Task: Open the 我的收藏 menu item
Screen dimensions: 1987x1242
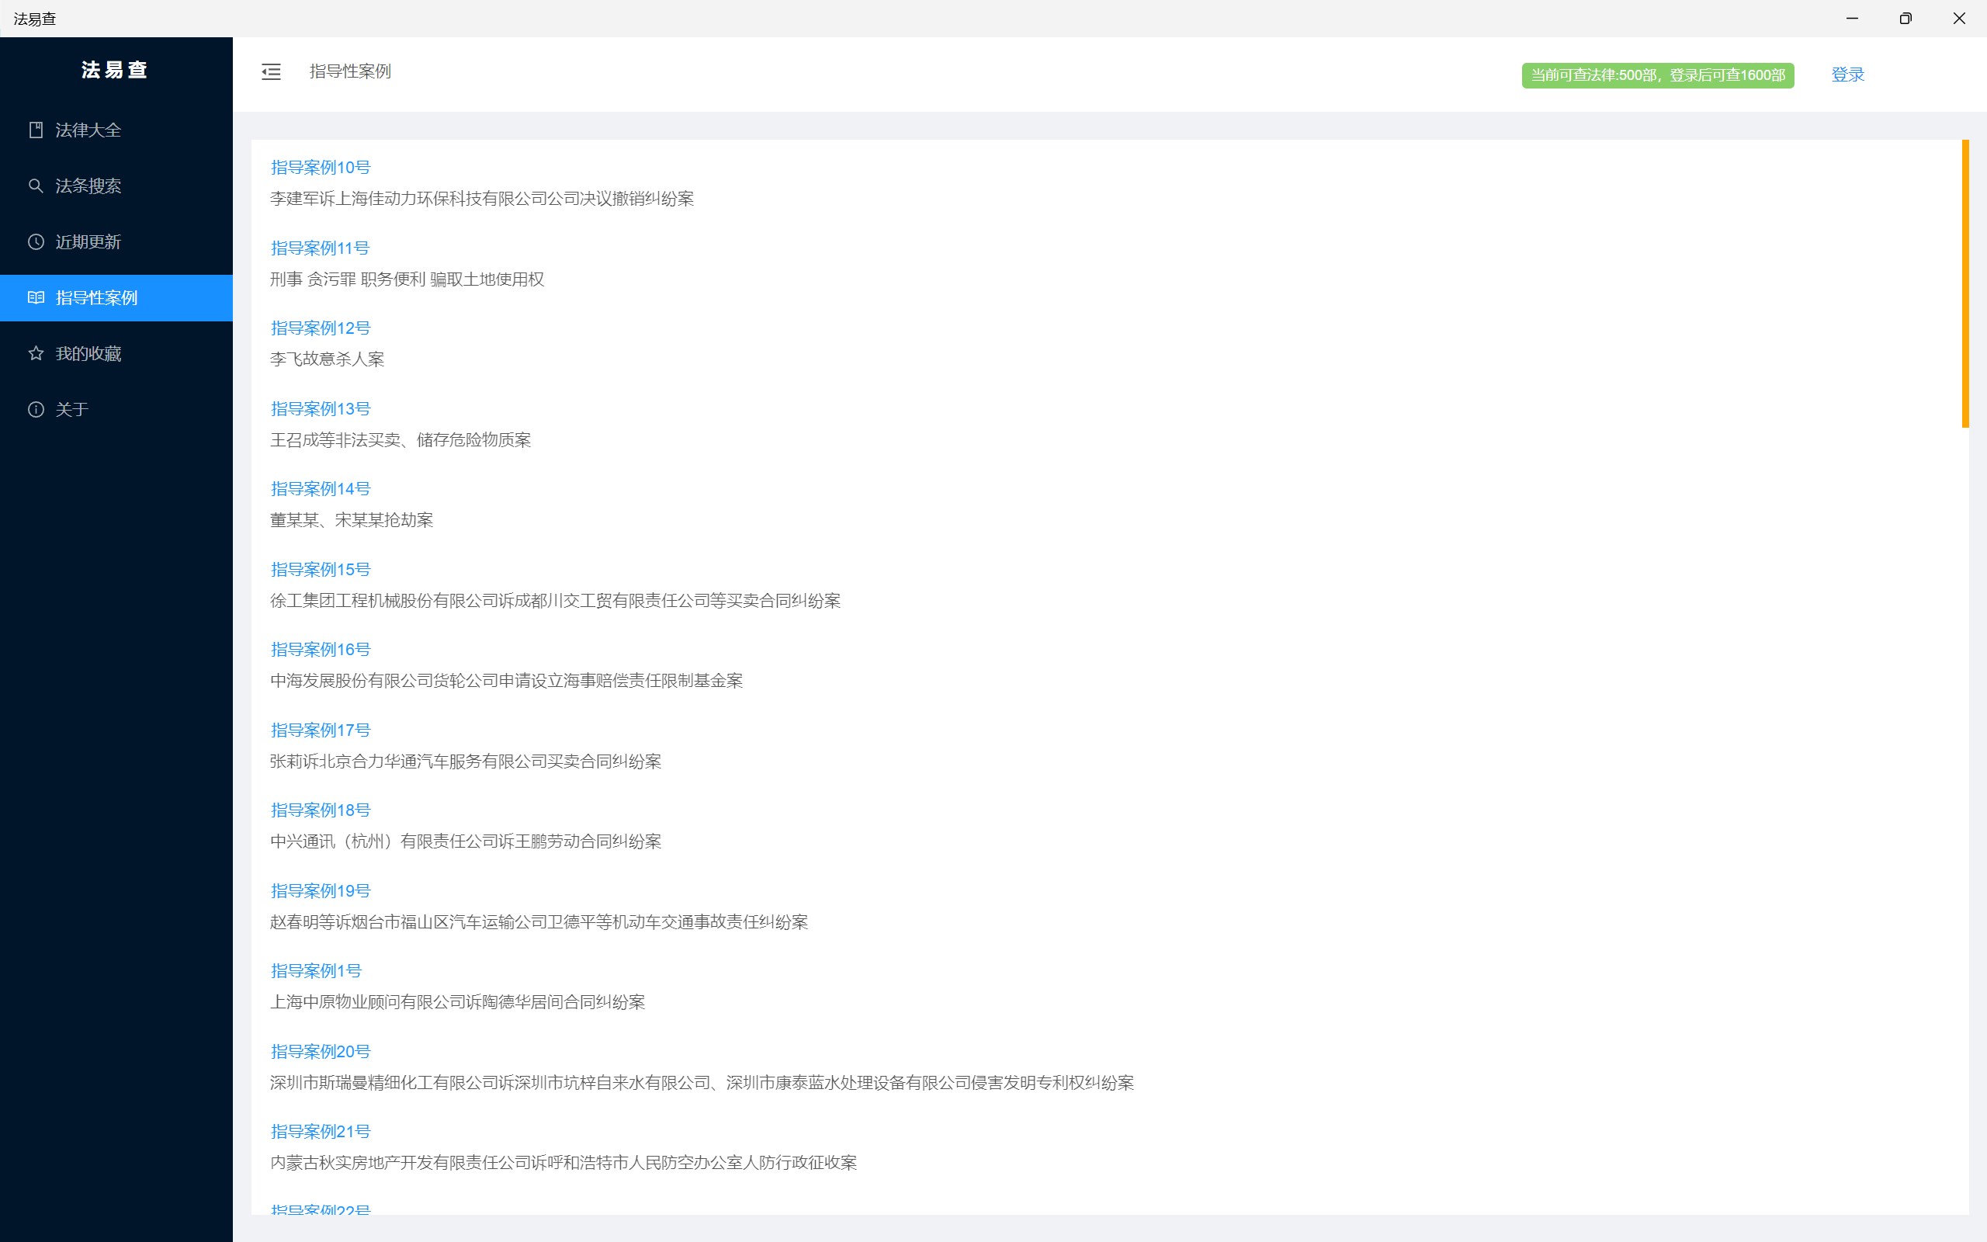Action: click(88, 353)
